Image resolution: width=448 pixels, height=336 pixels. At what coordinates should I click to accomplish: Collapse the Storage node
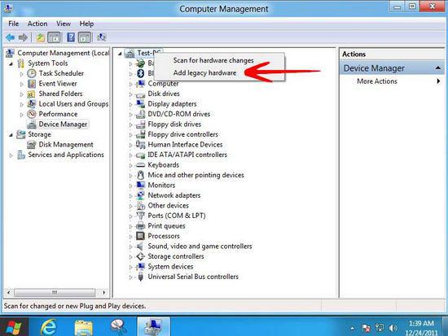(11, 135)
